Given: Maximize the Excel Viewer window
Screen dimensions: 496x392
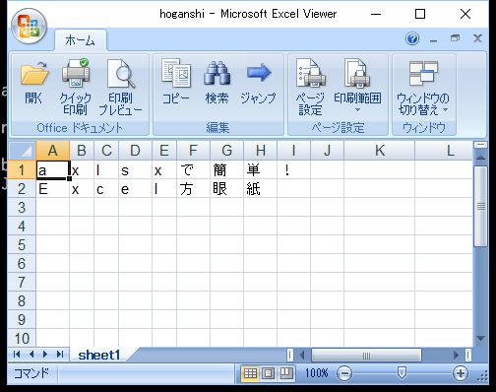Looking at the screenshot, I should (x=420, y=14).
